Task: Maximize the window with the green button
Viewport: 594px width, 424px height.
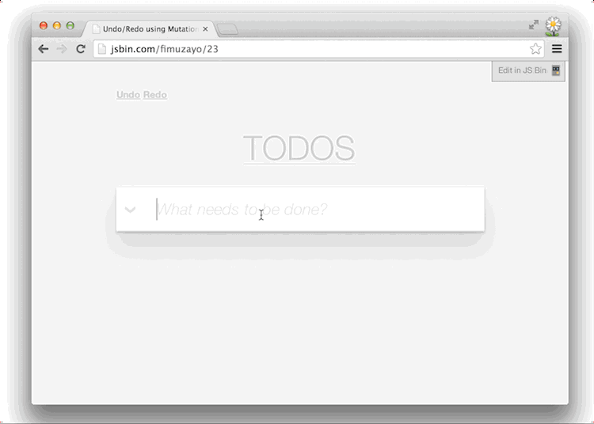Action: click(70, 26)
